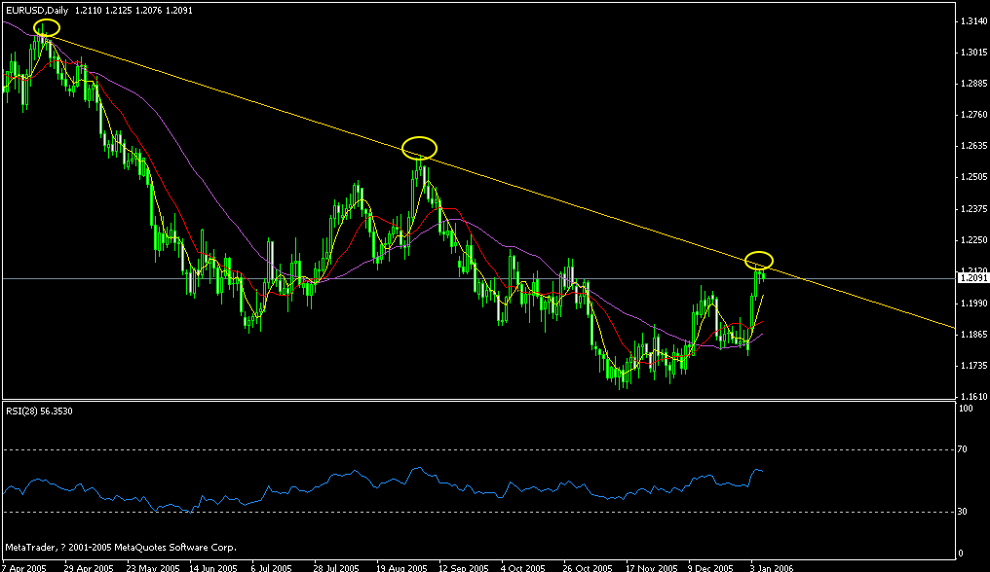Click the 4 Oct 2005 date label
Screen dimensions: 990x572
pos(523,567)
